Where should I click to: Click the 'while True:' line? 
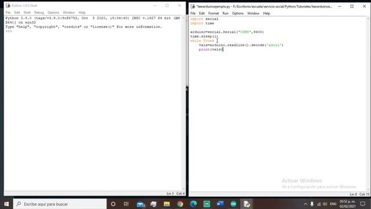pyautogui.click(x=202, y=41)
